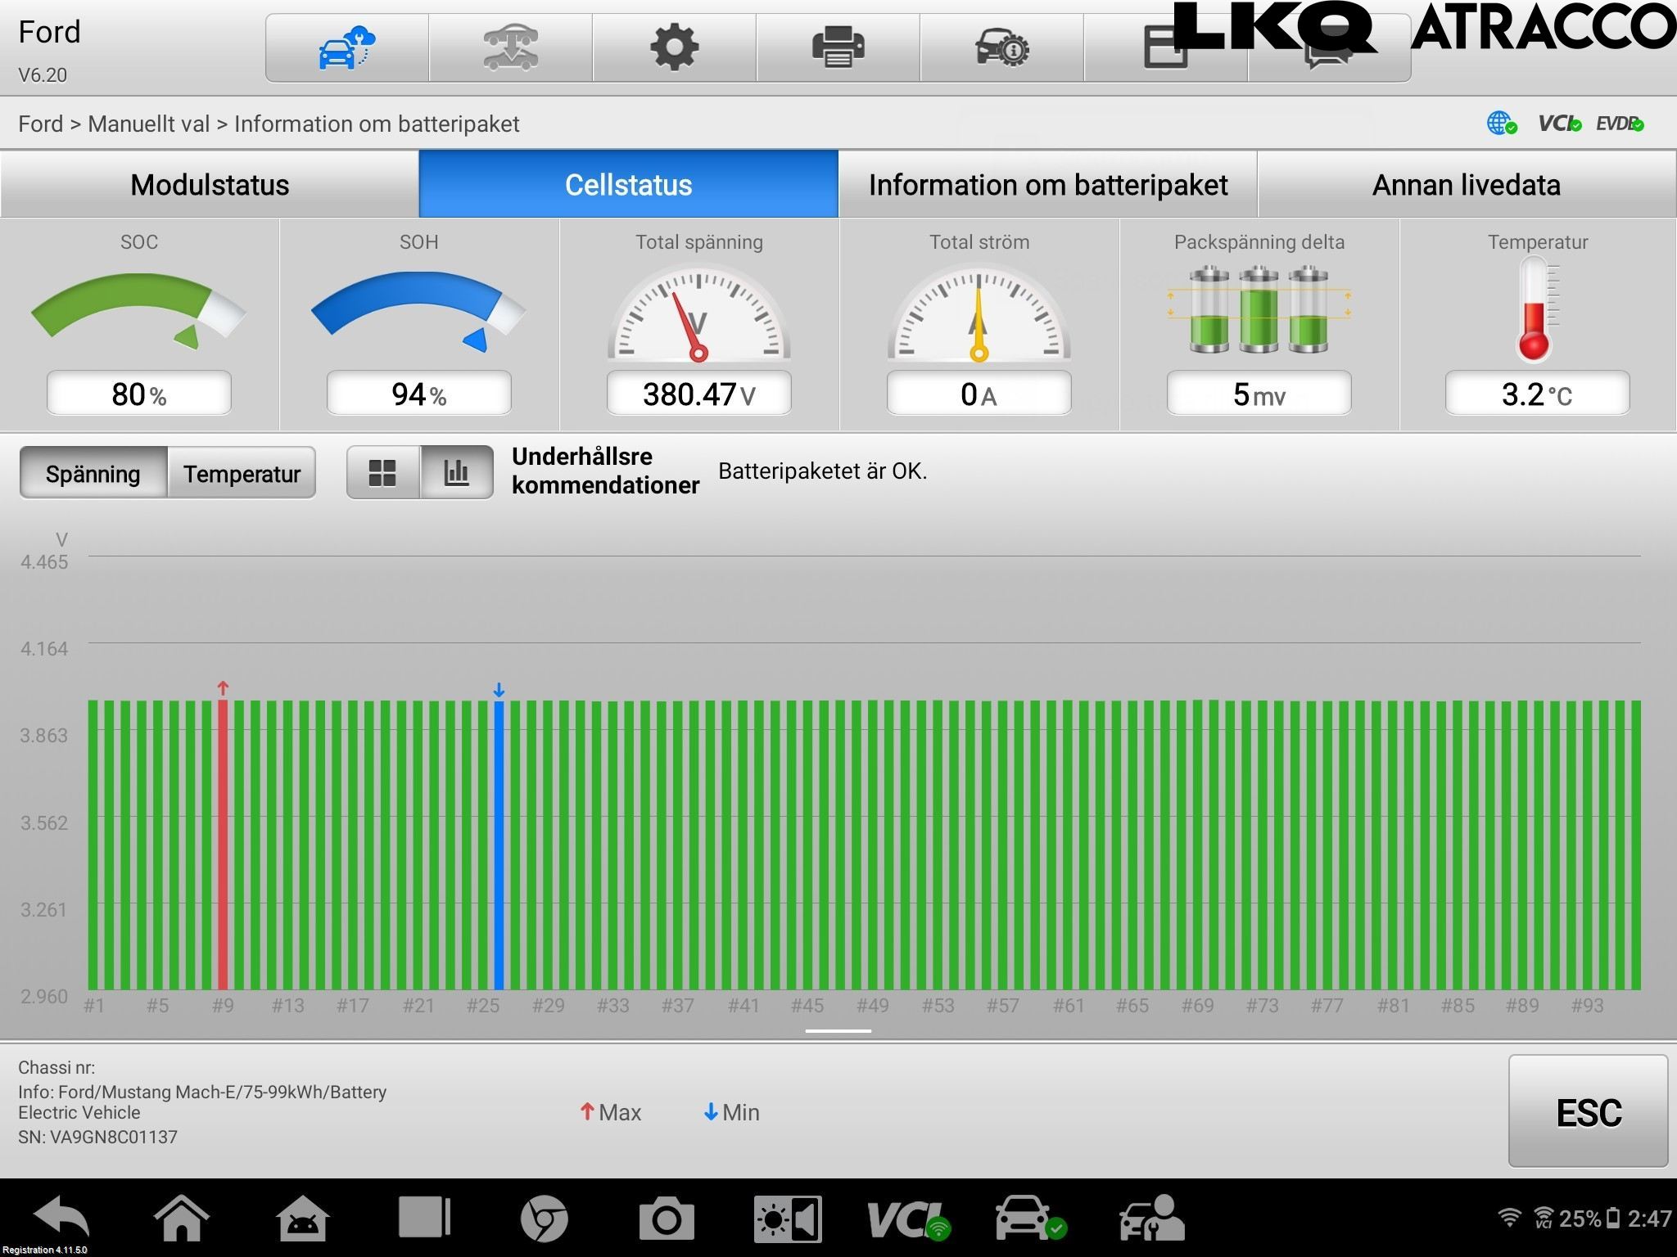1677x1257 pixels.
Task: Click the vehicle swap icon in toolbar
Action: point(510,47)
